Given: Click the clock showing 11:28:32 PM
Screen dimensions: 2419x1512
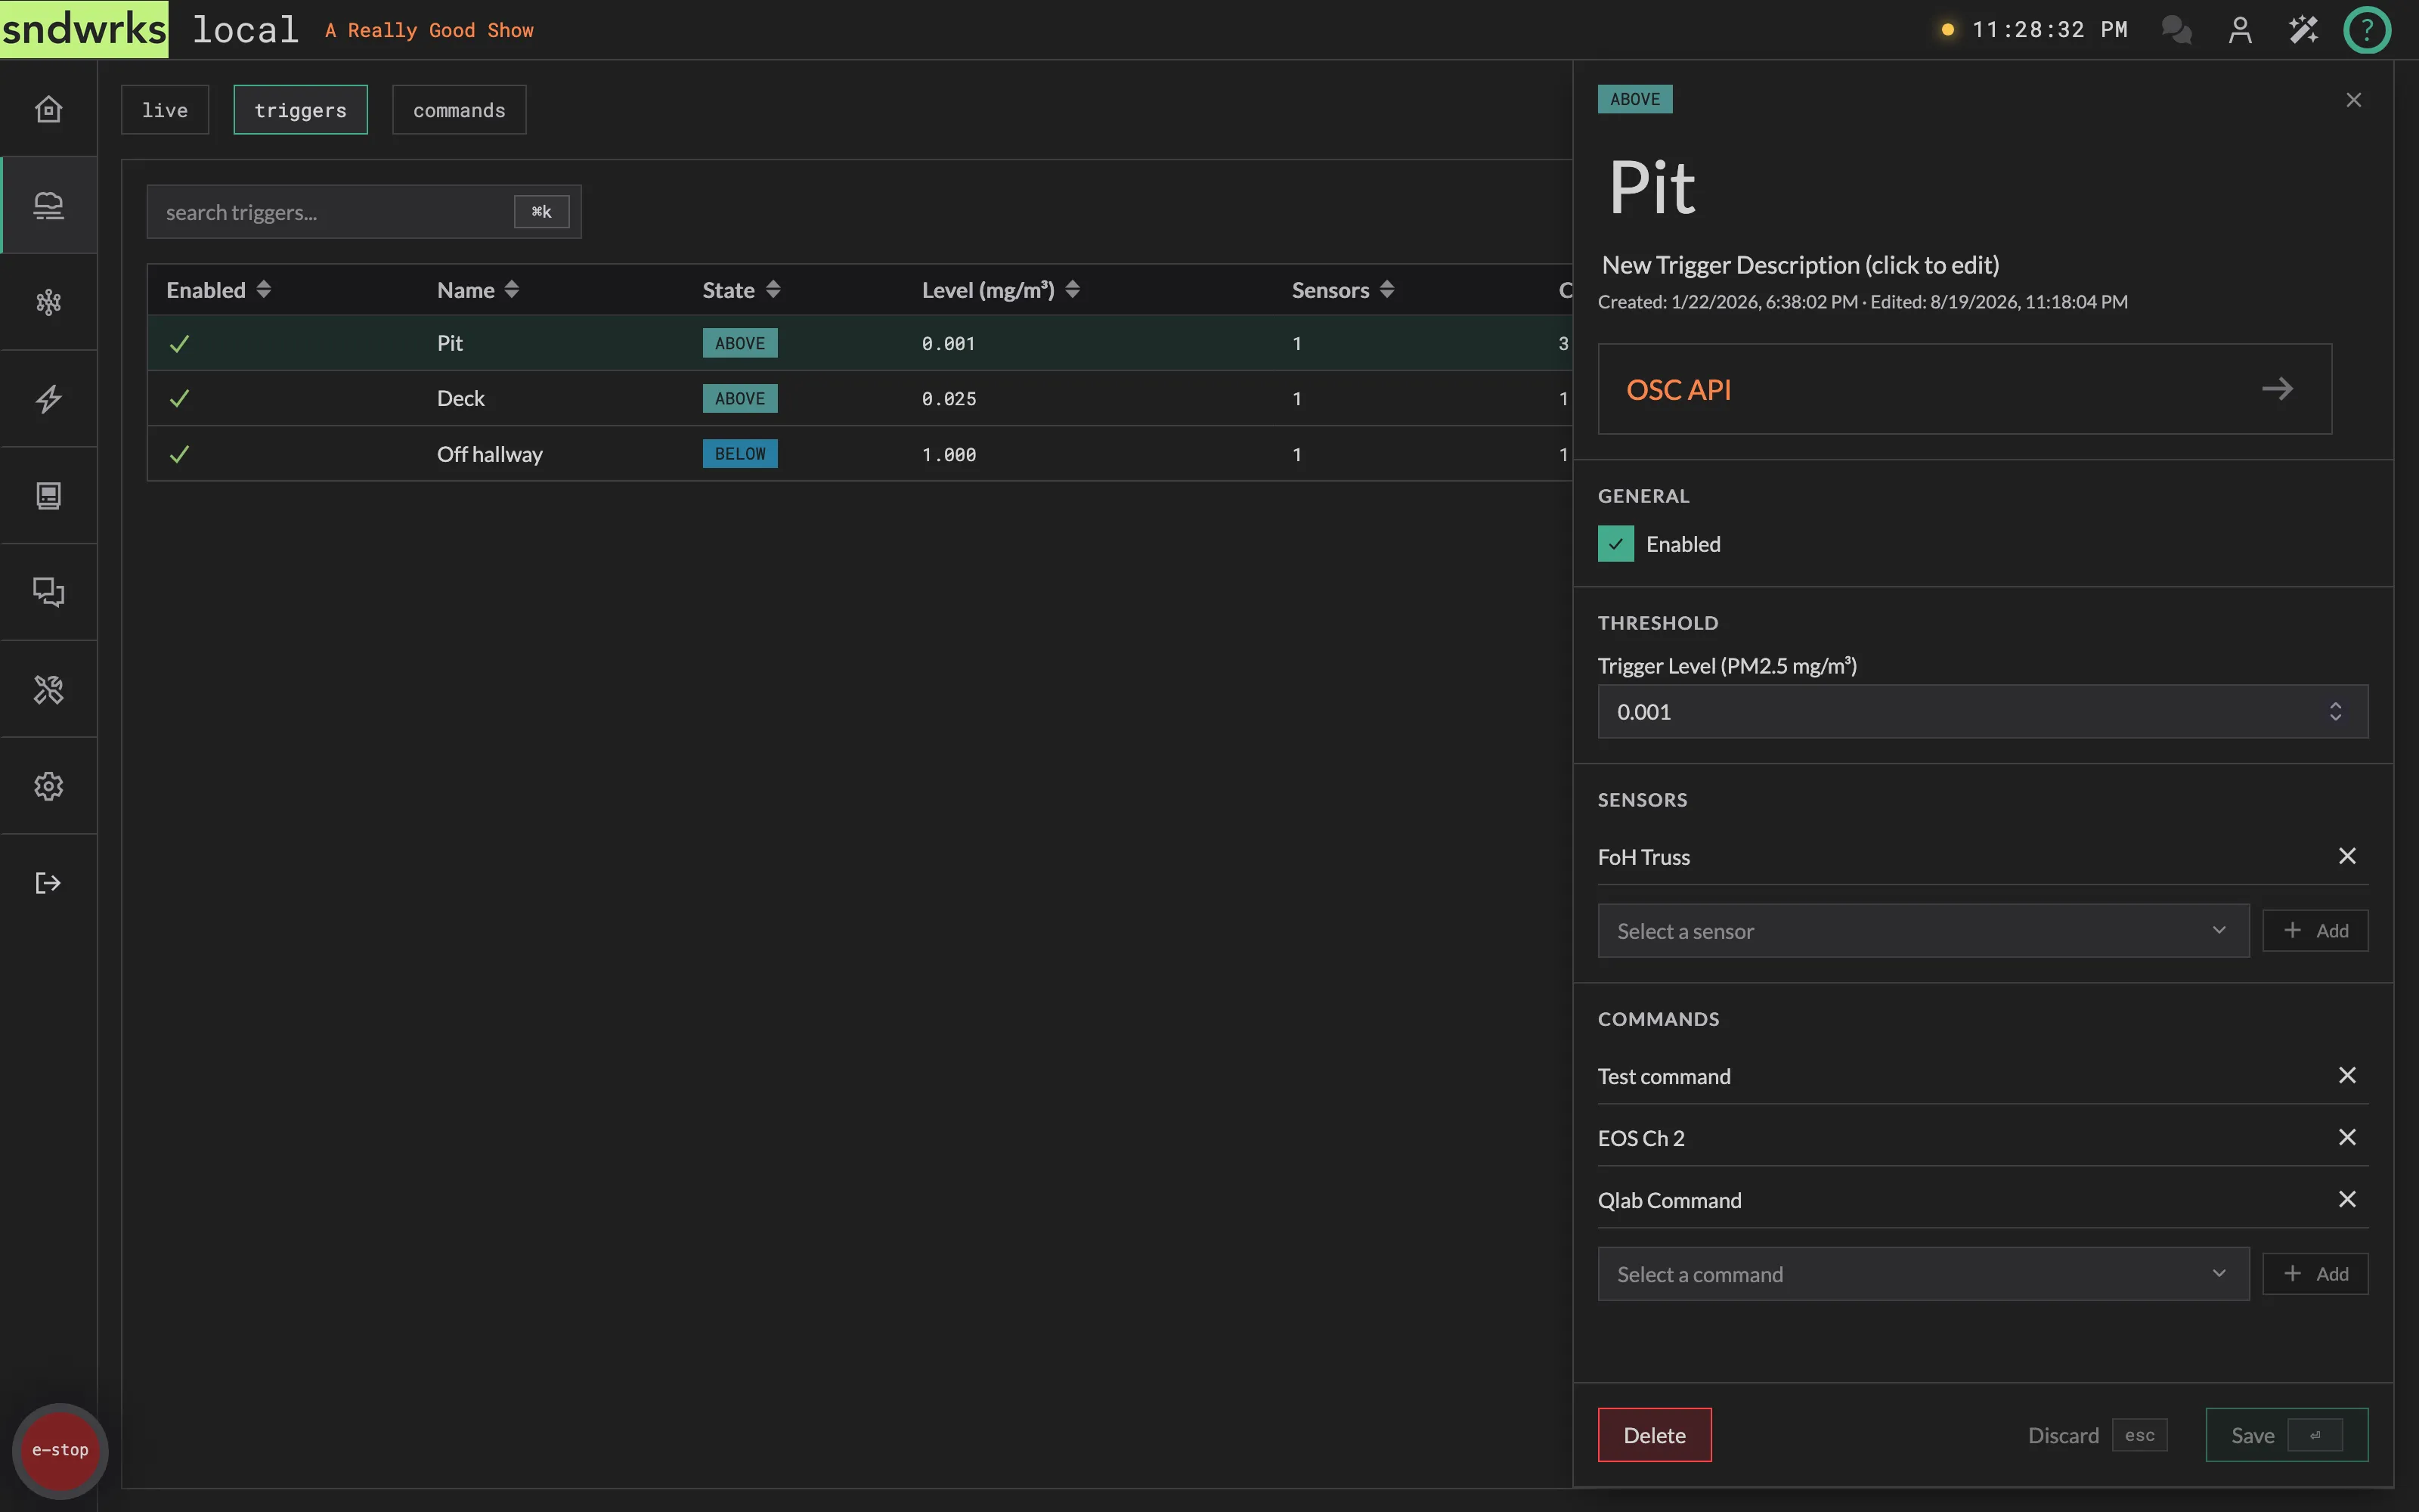Looking at the screenshot, I should [2049, 30].
